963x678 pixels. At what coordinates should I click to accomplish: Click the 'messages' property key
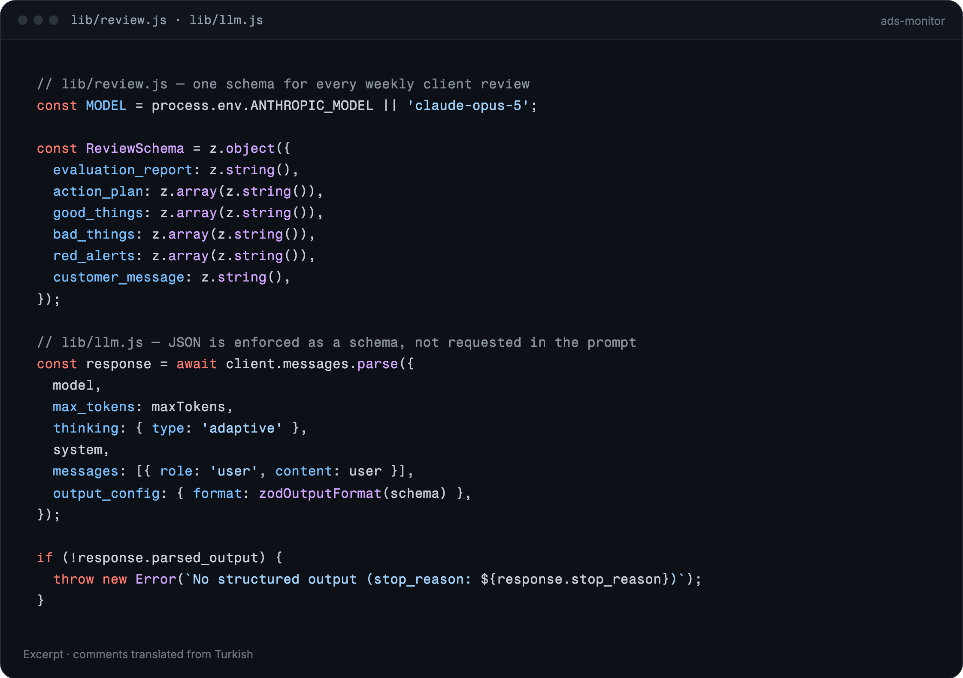[86, 471]
